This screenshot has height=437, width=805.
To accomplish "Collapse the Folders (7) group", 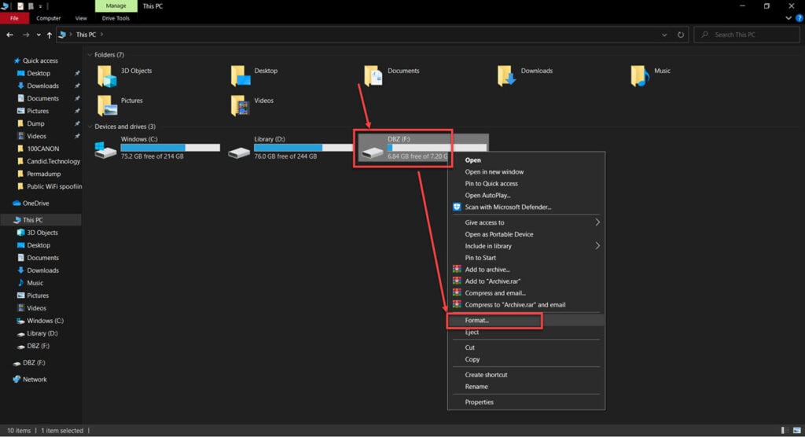I will (90, 55).
